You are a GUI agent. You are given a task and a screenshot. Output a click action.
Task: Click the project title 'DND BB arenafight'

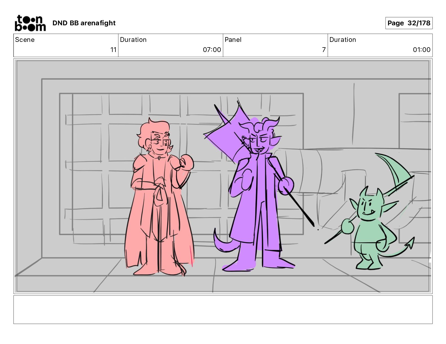(84, 23)
